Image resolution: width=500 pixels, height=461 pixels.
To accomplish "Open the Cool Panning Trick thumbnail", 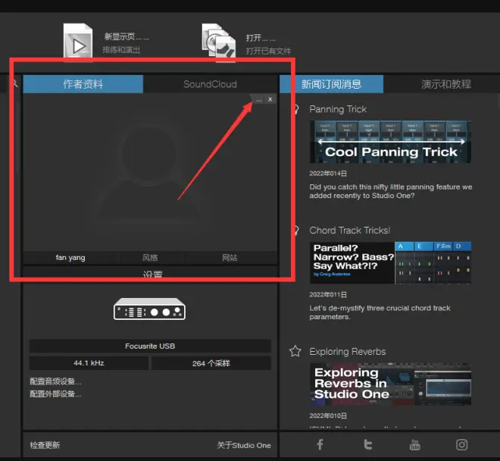I will tap(390, 142).
